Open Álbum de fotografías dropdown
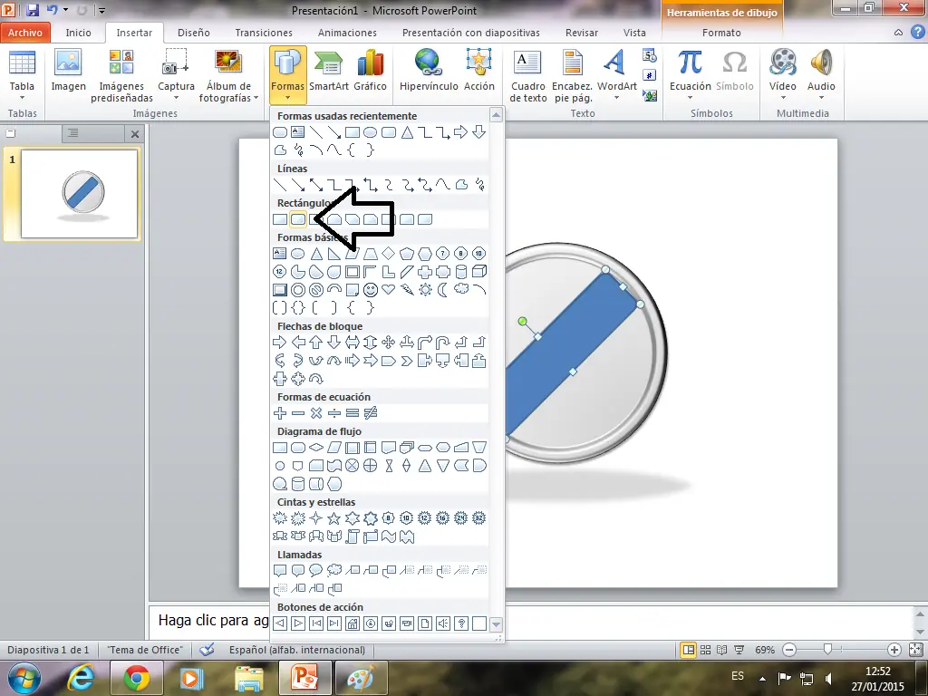 tap(228, 75)
